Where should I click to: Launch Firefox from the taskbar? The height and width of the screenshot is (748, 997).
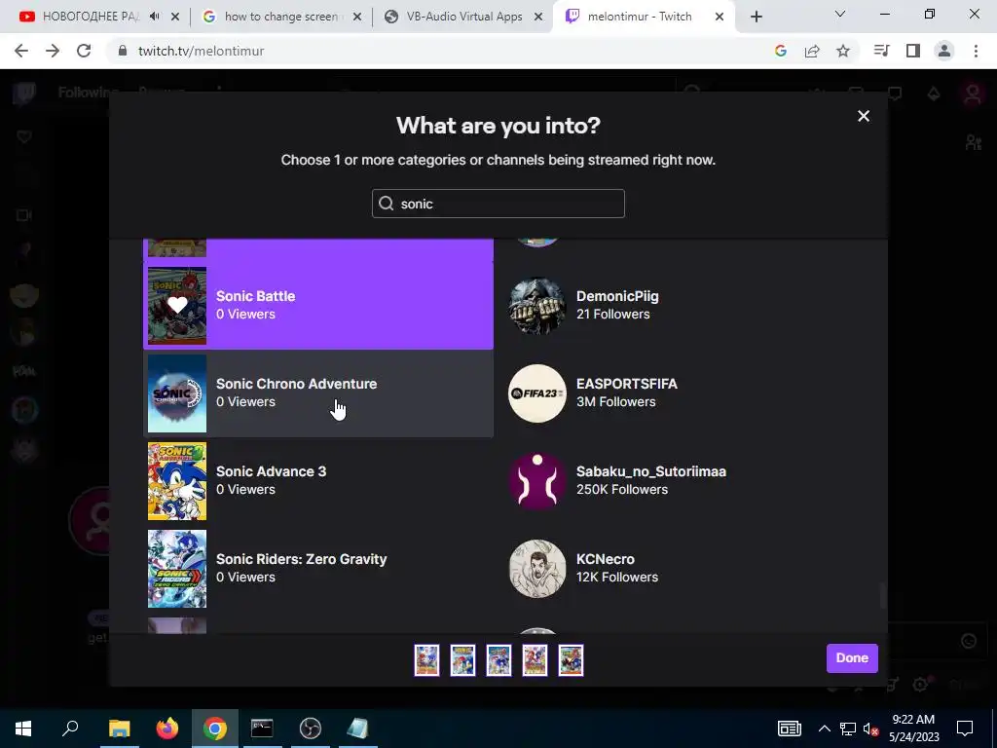[x=167, y=729]
